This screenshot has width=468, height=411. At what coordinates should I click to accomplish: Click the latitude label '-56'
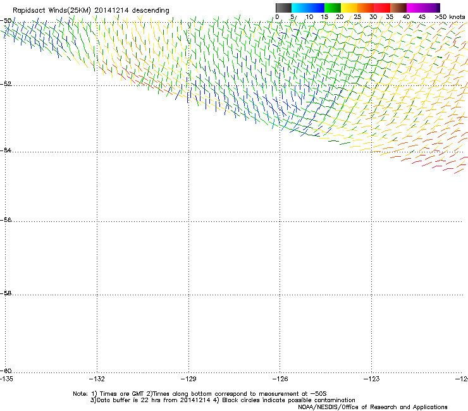click(x=6, y=219)
